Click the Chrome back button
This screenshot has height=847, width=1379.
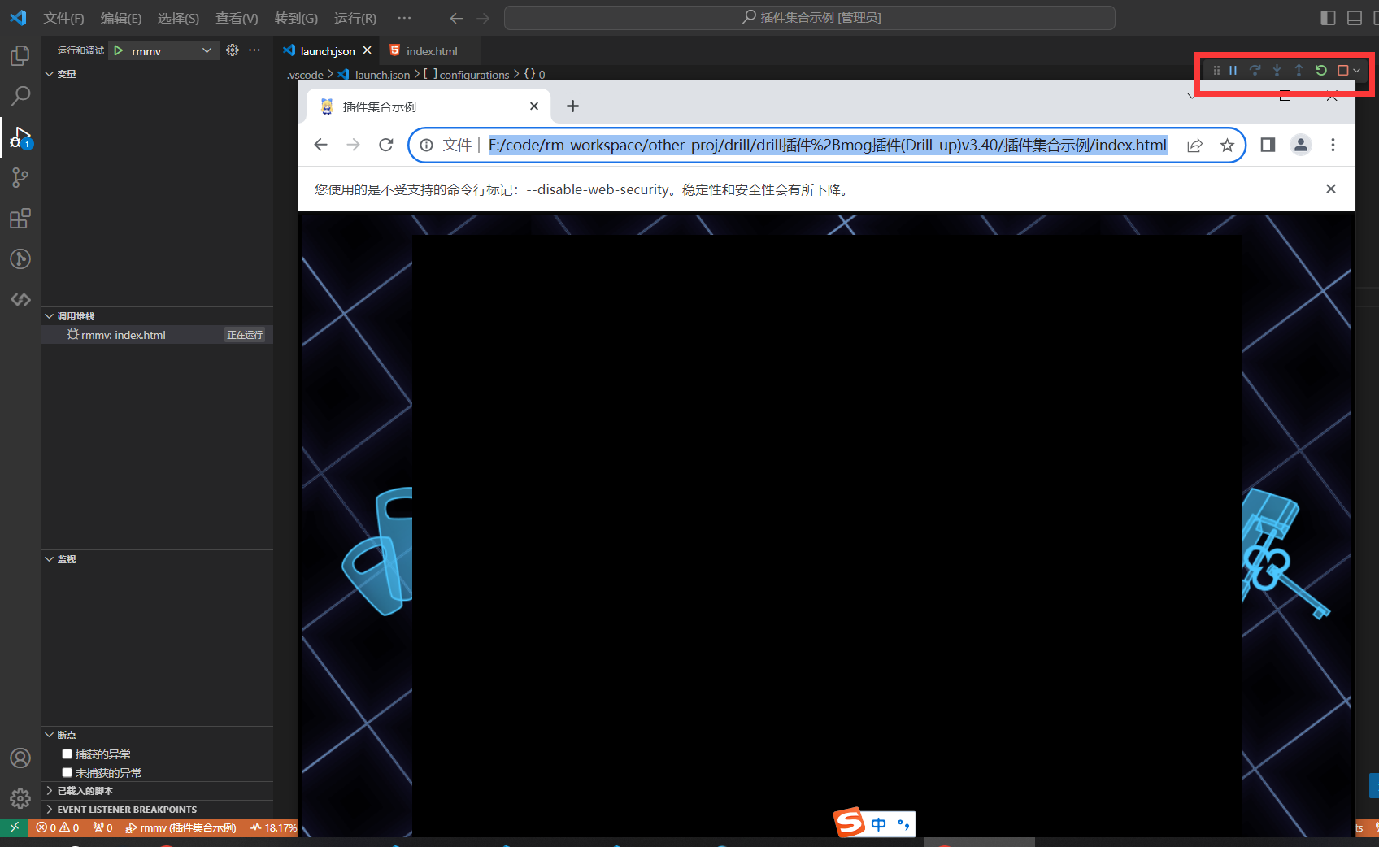click(x=321, y=145)
